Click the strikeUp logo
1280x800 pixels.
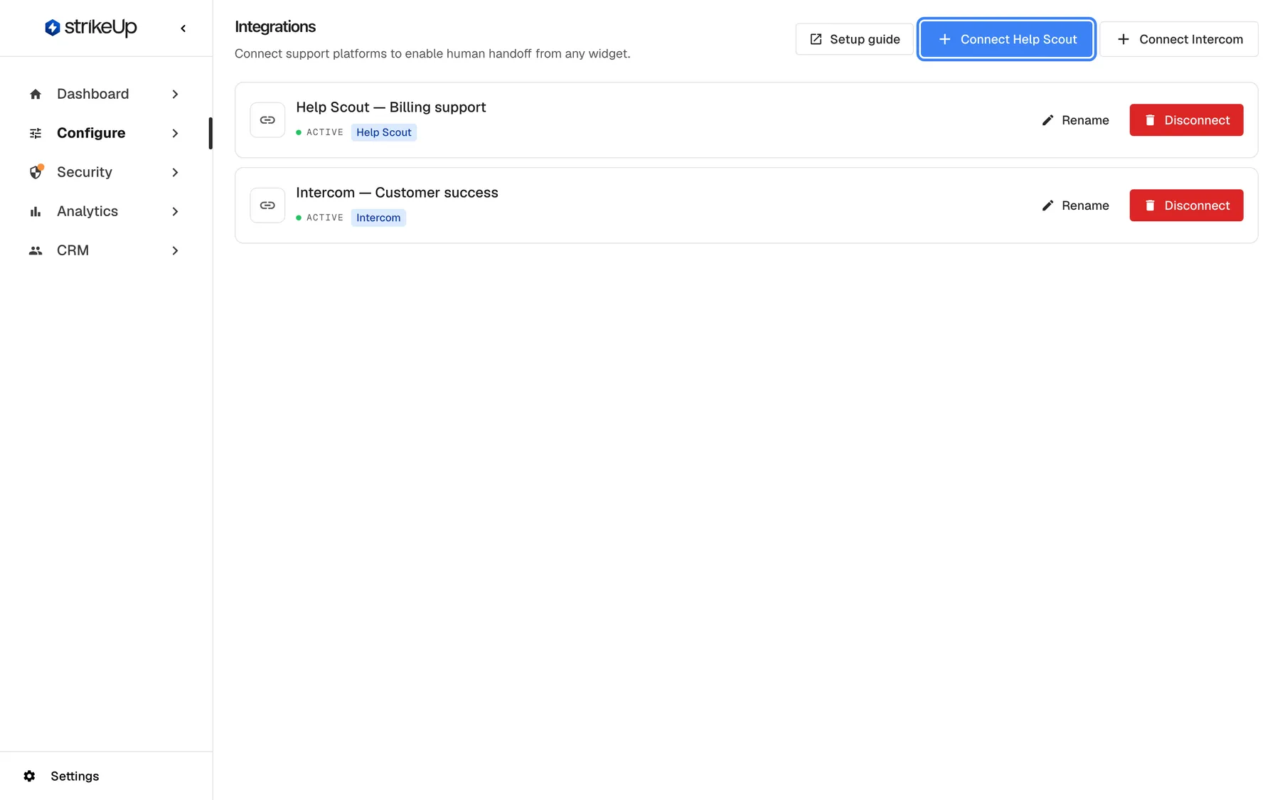point(90,28)
